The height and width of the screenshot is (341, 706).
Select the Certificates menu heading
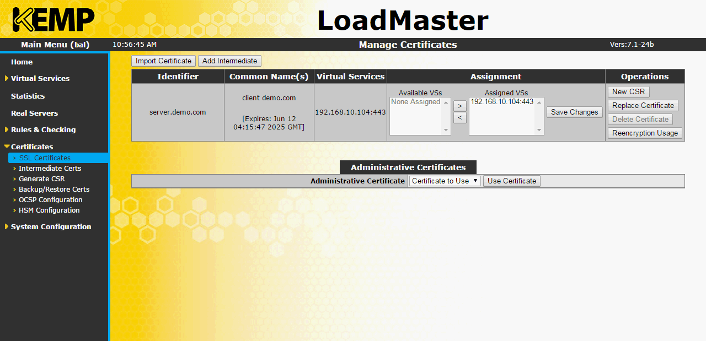(32, 147)
